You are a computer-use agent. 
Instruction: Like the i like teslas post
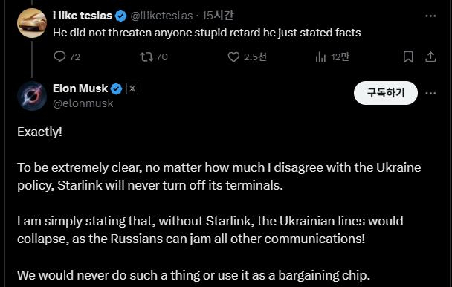click(x=233, y=57)
